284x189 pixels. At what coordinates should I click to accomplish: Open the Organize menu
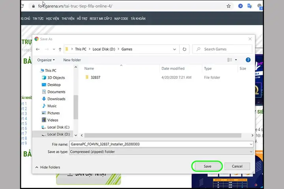pyautogui.click(x=46, y=60)
